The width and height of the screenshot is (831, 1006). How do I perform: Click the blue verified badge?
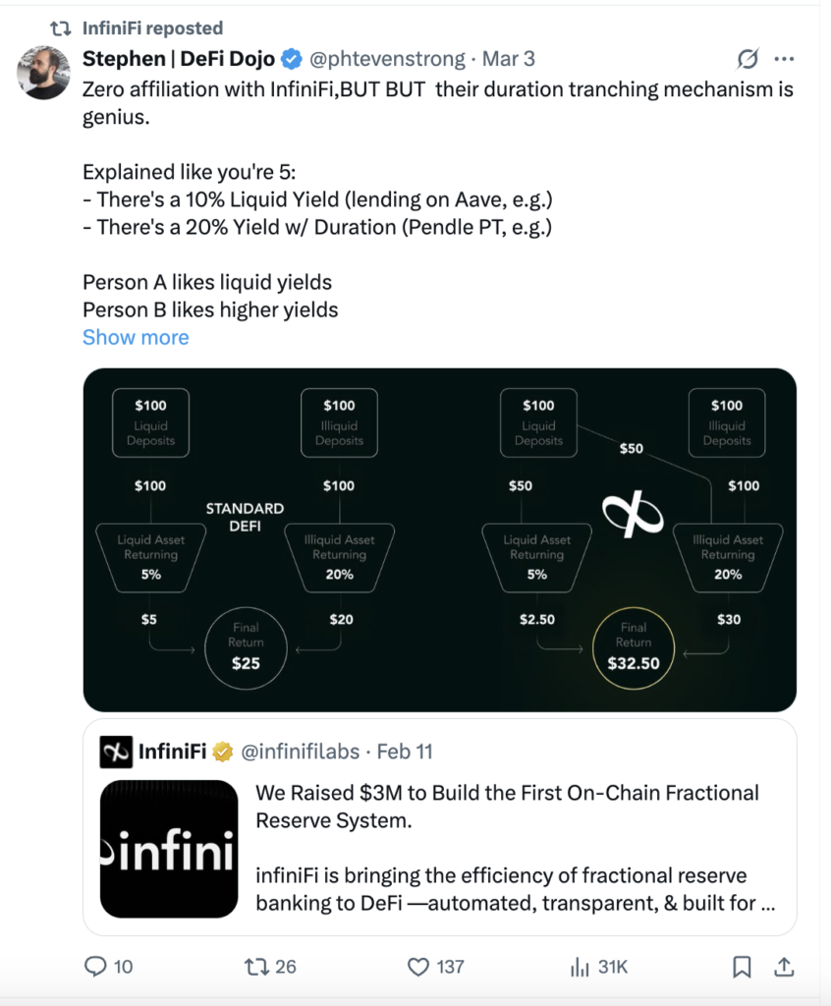point(292,59)
